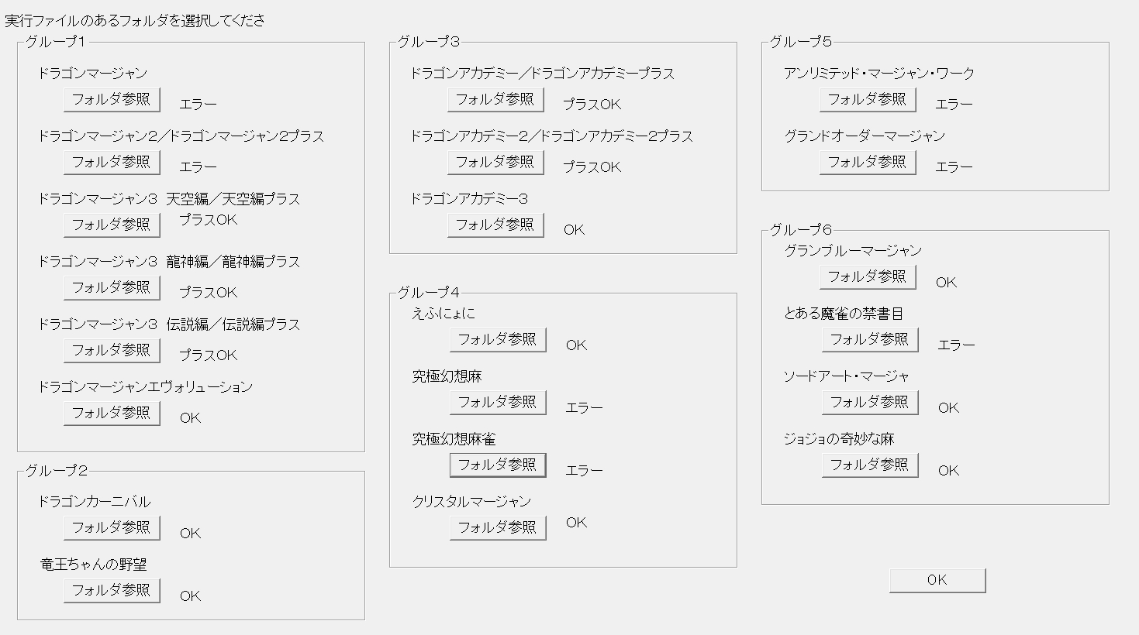Browse folder for アンリミテッド・マージャン・ワーク
The width and height of the screenshot is (1139, 635).
pyautogui.click(x=868, y=99)
